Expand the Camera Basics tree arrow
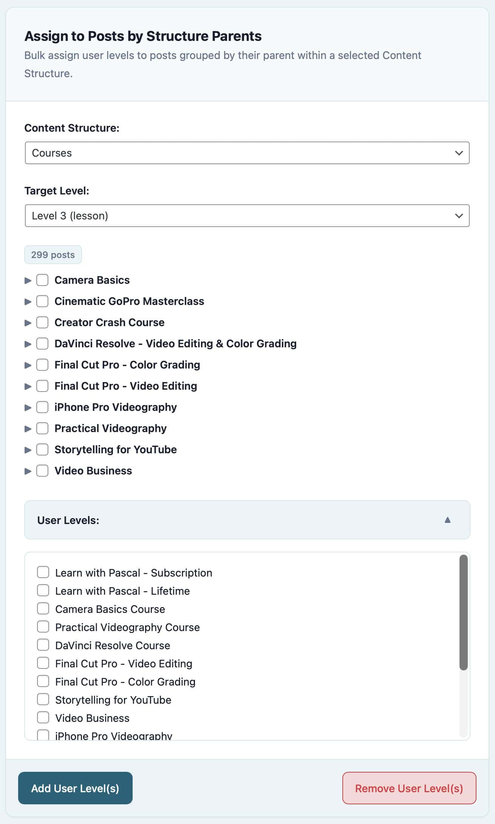Viewport: 495px width, 824px height. pos(28,280)
